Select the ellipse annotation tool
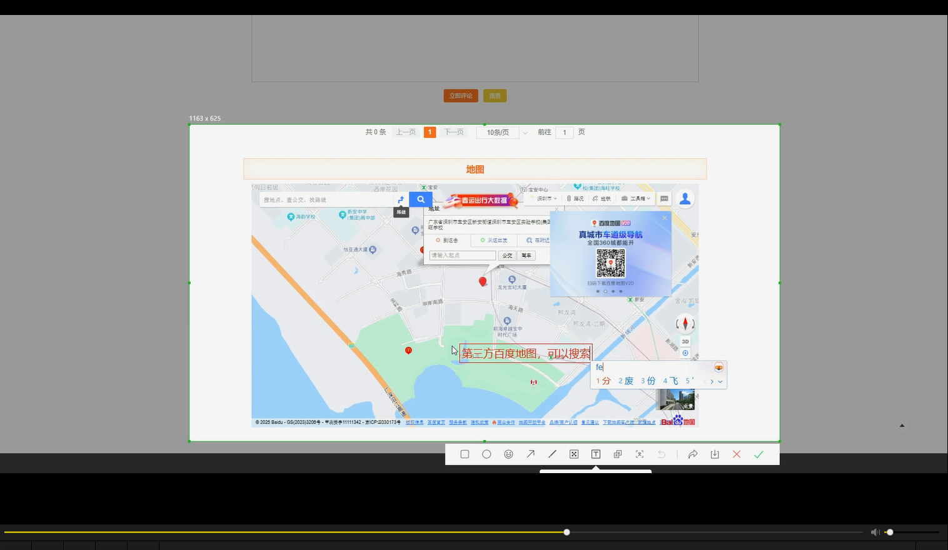 click(x=487, y=454)
